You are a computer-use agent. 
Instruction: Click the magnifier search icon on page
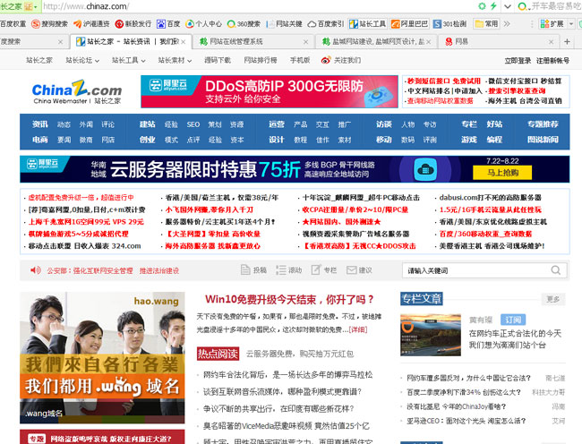(x=556, y=270)
